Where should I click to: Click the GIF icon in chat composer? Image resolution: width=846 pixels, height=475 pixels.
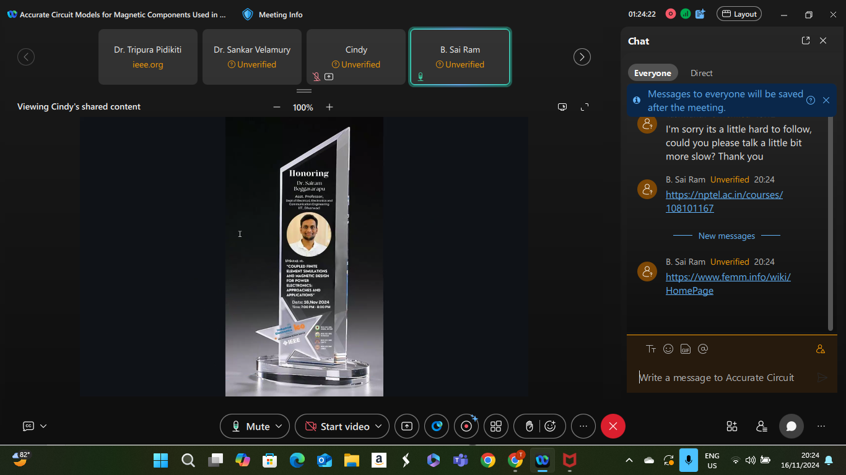tap(685, 349)
